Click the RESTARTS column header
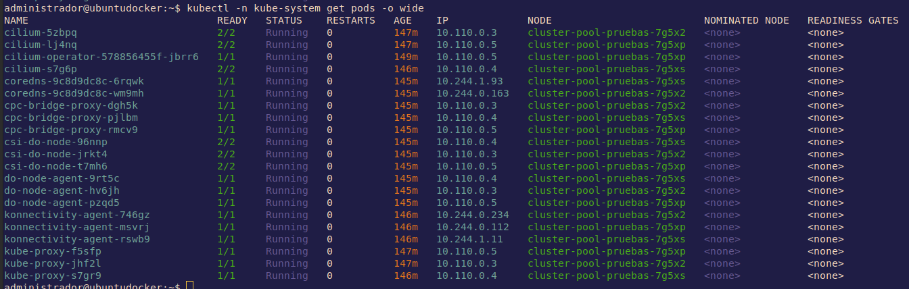 [x=350, y=20]
